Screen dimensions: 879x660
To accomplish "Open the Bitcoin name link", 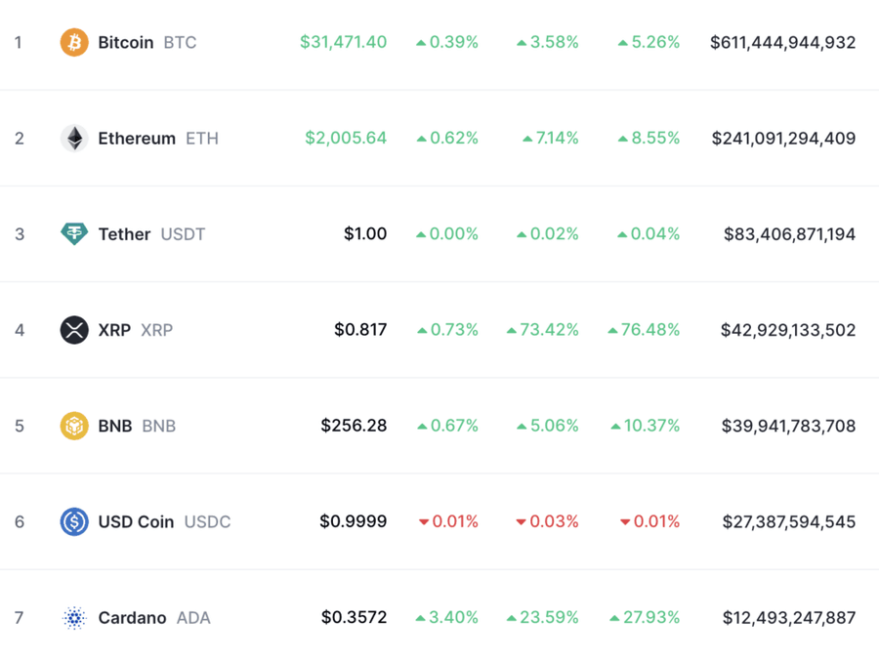I will click(x=125, y=42).
